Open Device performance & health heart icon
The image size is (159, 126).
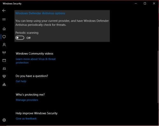click(4, 76)
